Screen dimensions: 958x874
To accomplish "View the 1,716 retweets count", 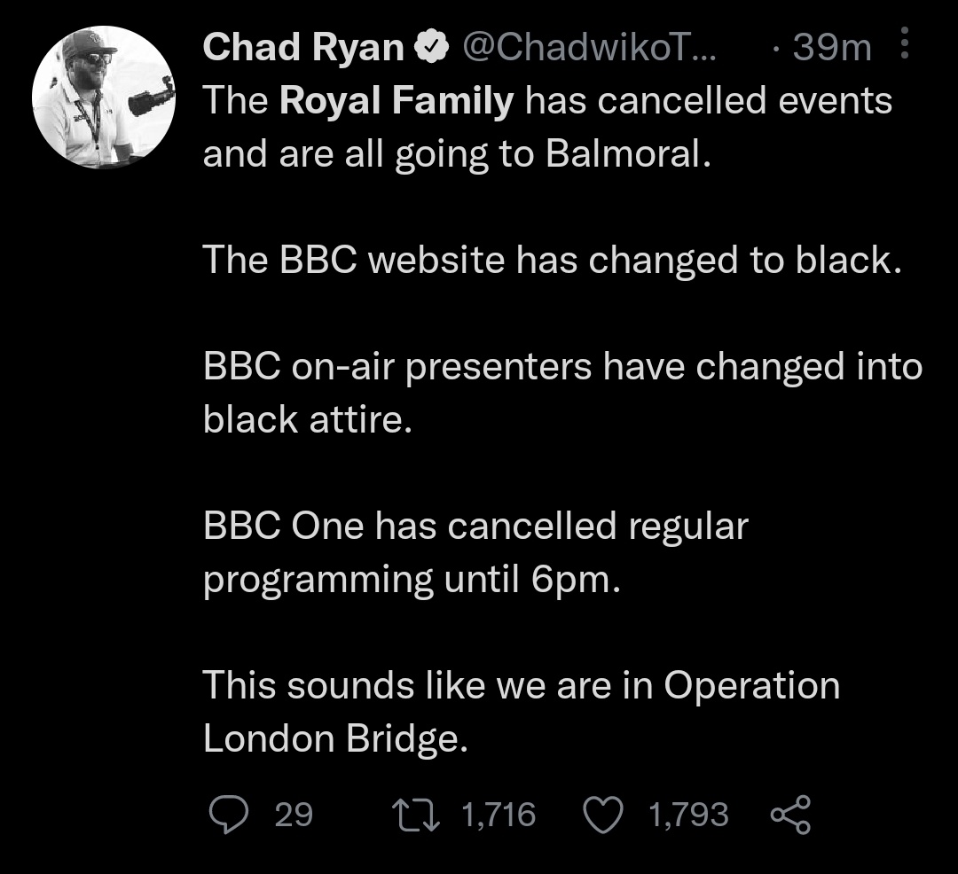I will [x=499, y=815].
